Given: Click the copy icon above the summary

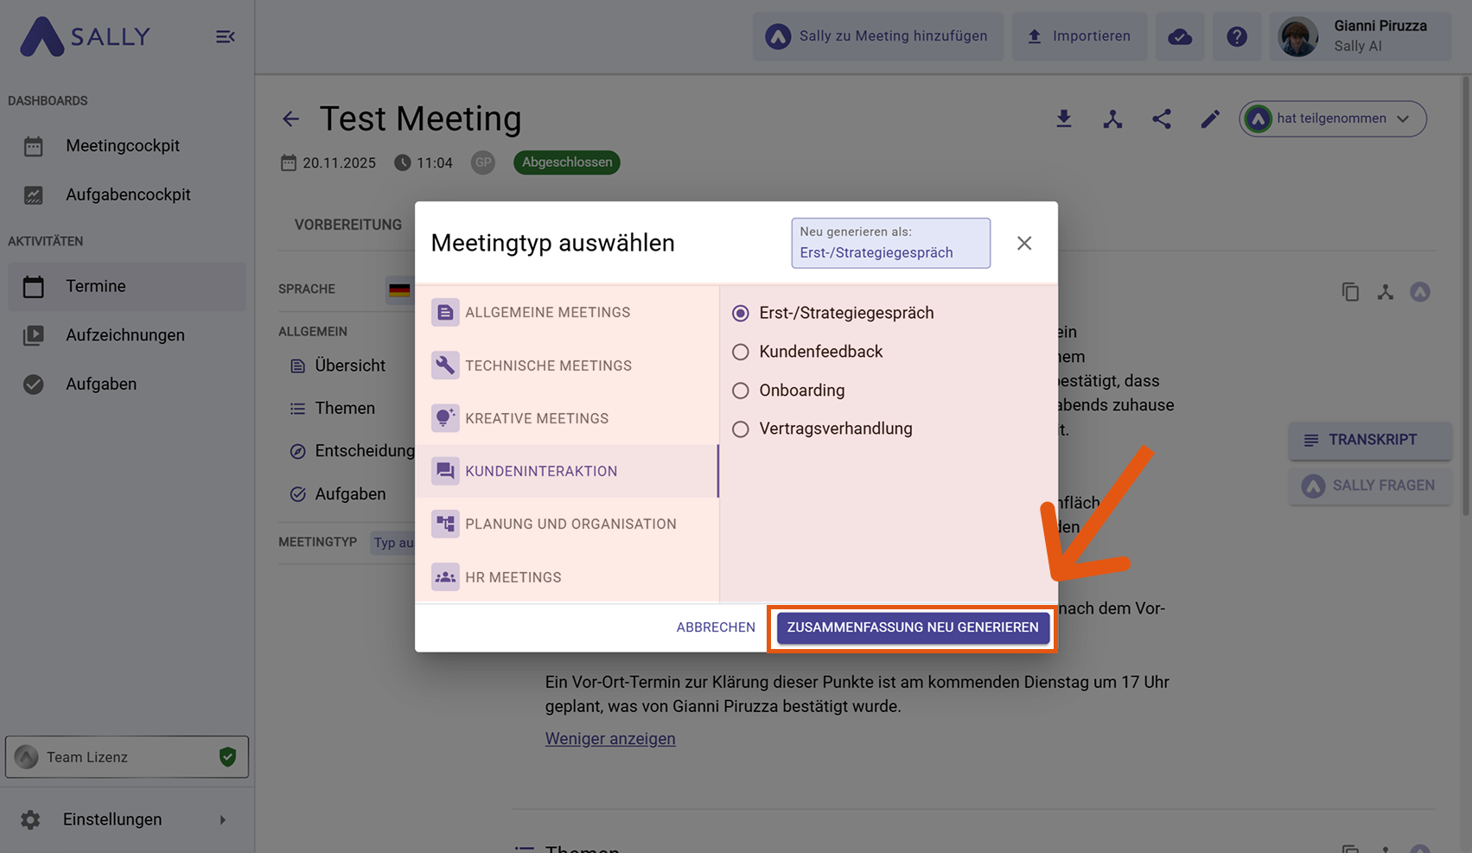Looking at the screenshot, I should (x=1350, y=292).
